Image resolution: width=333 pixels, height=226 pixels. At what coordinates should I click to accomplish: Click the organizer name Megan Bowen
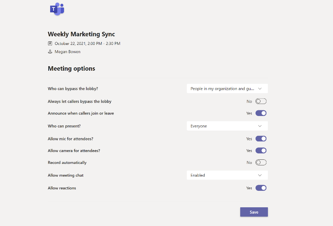[67, 52]
